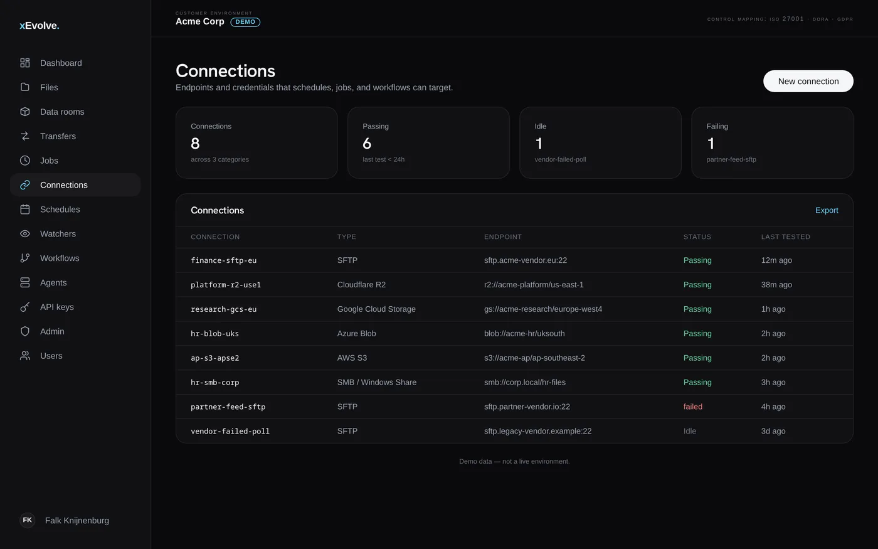The image size is (878, 549).
Task: Click the SMB / Windows Share type cell
Action: (x=377, y=382)
